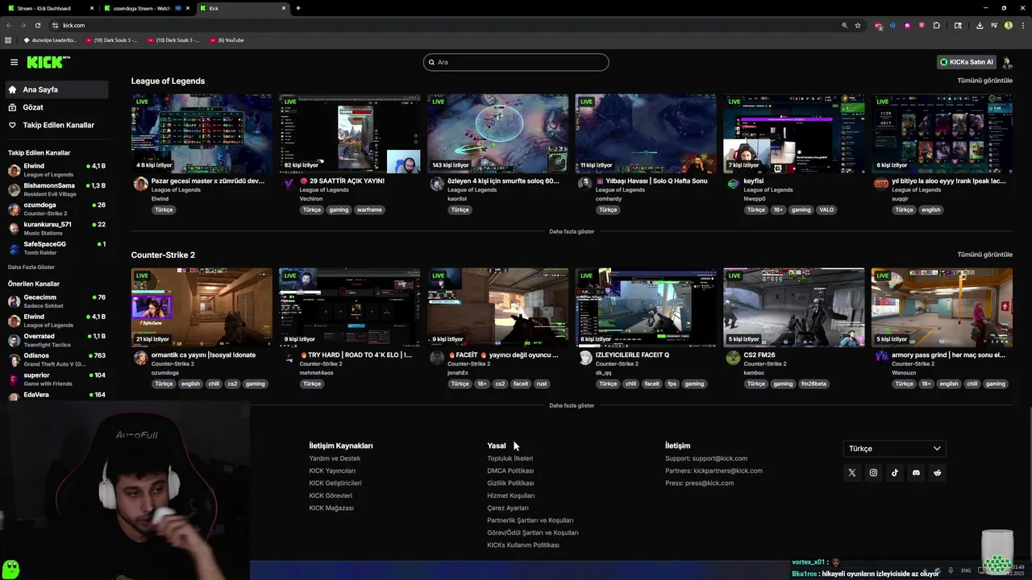The width and height of the screenshot is (1032, 580).
Task: Switch to the ozumdoga Stream browser tab
Action: click(147, 8)
